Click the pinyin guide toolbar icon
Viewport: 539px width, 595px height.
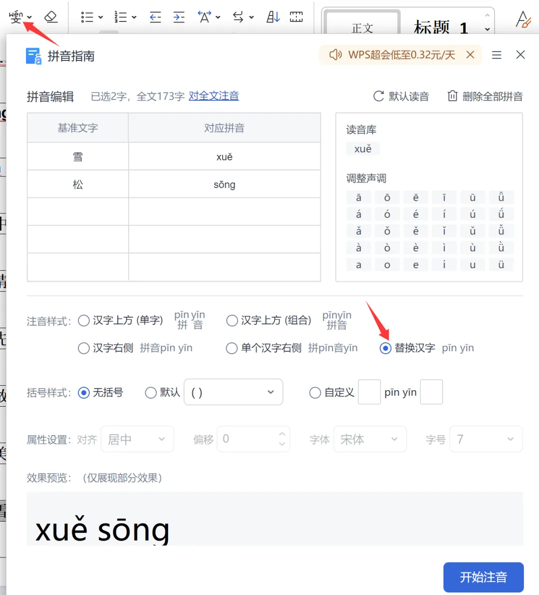(16, 16)
